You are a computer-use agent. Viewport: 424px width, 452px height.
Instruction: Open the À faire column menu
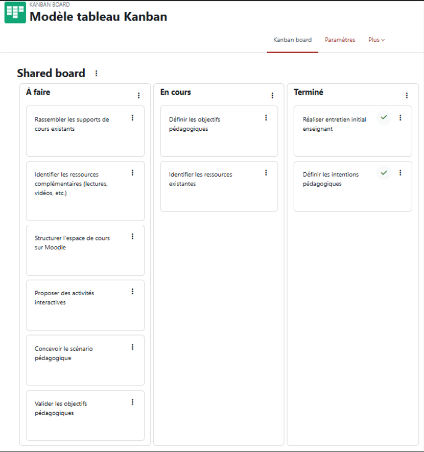click(138, 96)
